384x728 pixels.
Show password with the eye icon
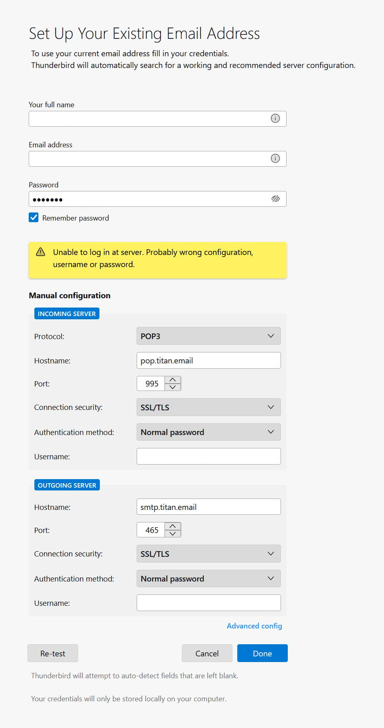(x=275, y=199)
